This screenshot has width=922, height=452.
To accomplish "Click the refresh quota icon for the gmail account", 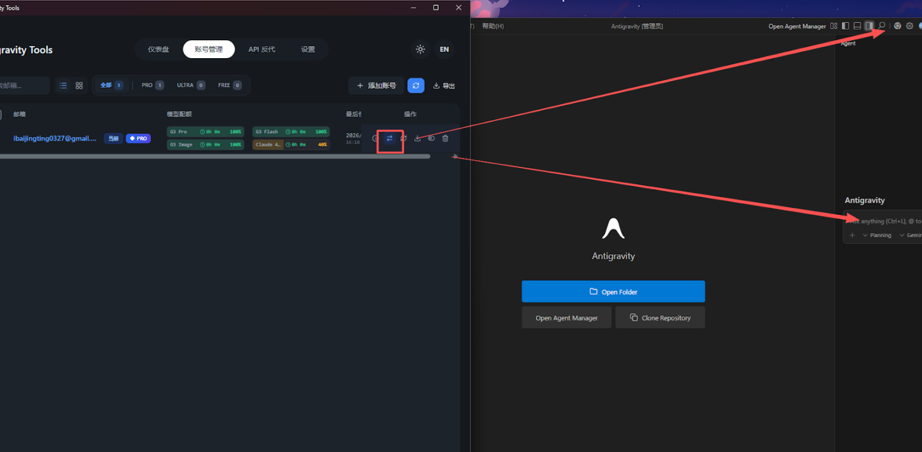I will click(403, 138).
